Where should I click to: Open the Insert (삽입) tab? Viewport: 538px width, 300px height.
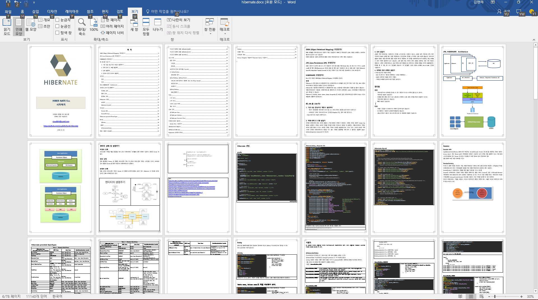pos(36,11)
